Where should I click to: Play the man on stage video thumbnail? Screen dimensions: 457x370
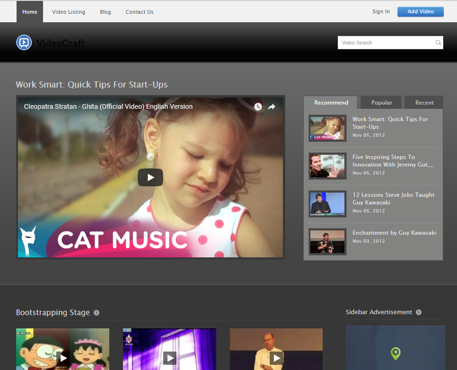[x=277, y=358]
